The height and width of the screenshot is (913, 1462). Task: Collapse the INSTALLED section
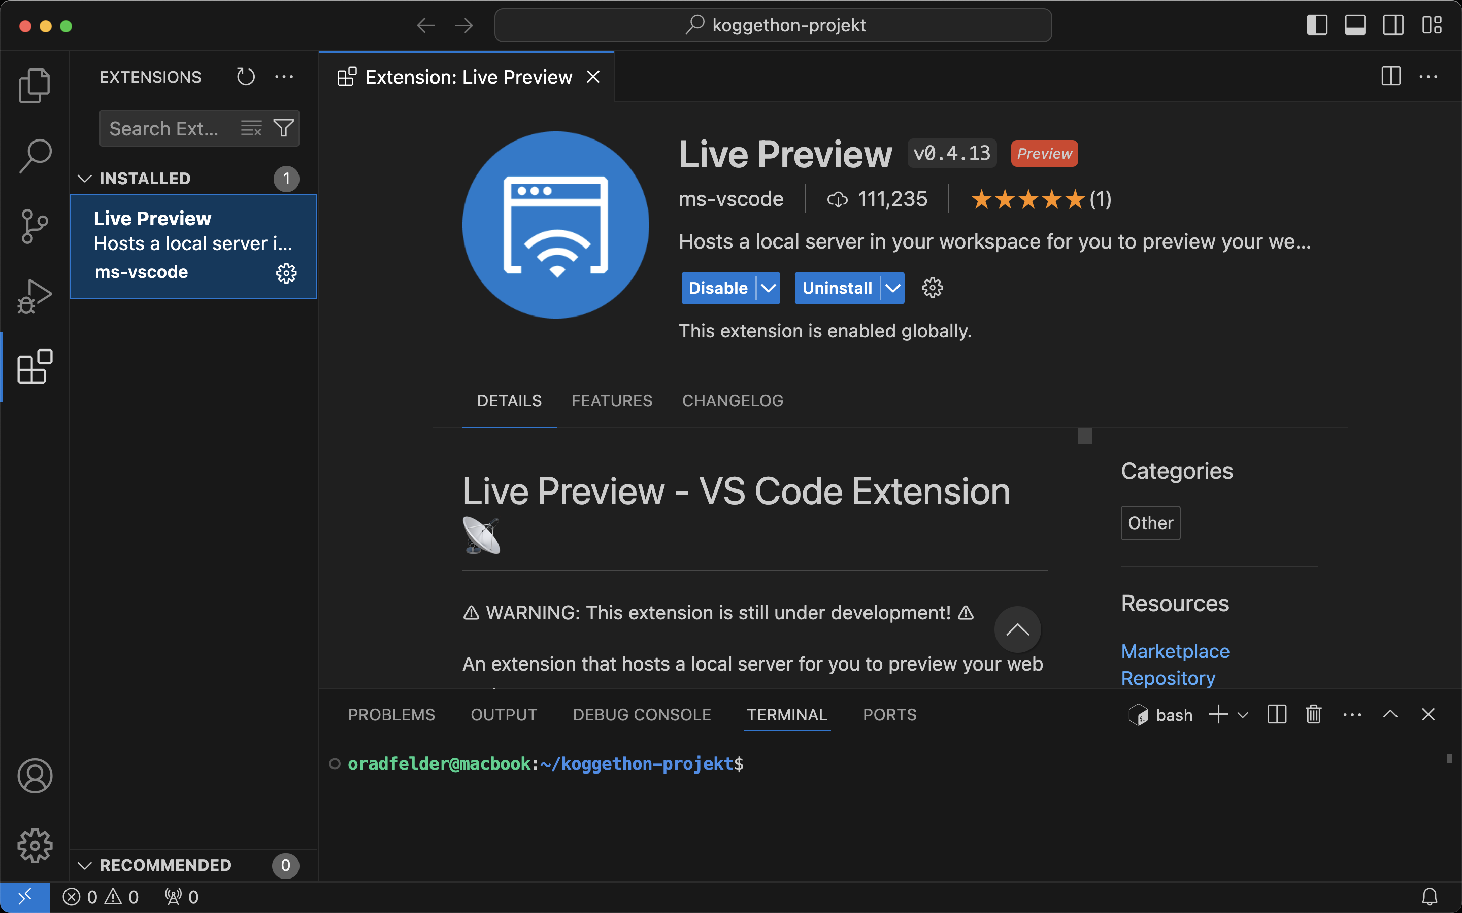(85, 179)
